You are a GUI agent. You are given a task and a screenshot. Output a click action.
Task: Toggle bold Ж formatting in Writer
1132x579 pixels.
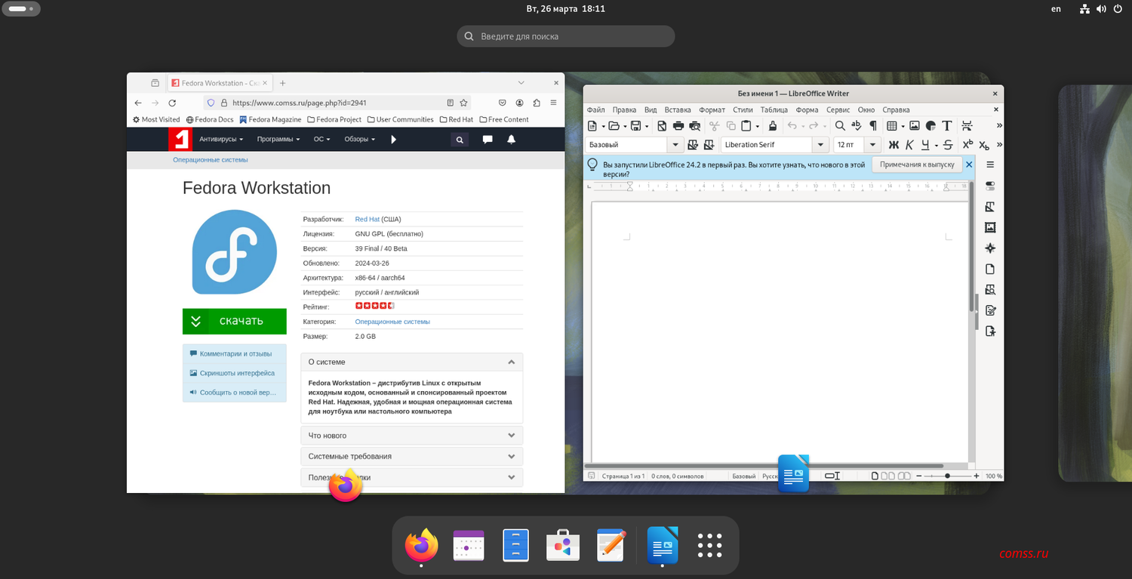pos(894,145)
